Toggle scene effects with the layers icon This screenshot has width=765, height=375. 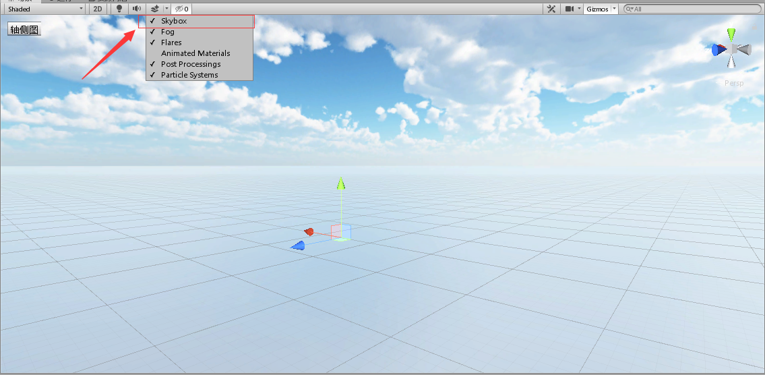[x=154, y=9]
